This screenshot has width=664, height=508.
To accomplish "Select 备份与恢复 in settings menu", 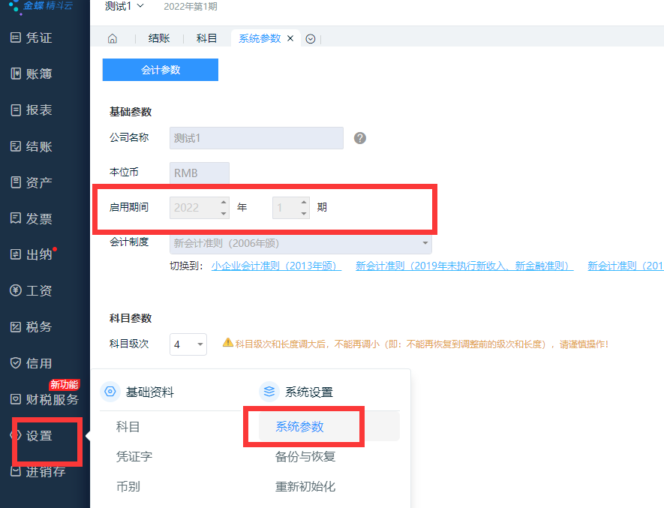I will click(305, 456).
